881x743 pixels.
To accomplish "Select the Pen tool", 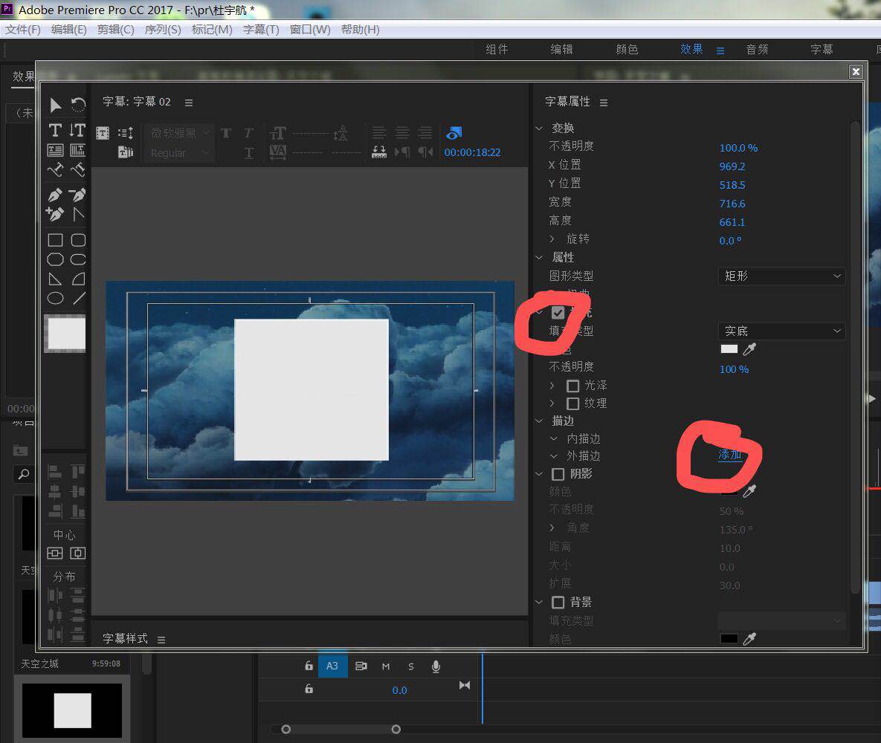I will [x=55, y=195].
